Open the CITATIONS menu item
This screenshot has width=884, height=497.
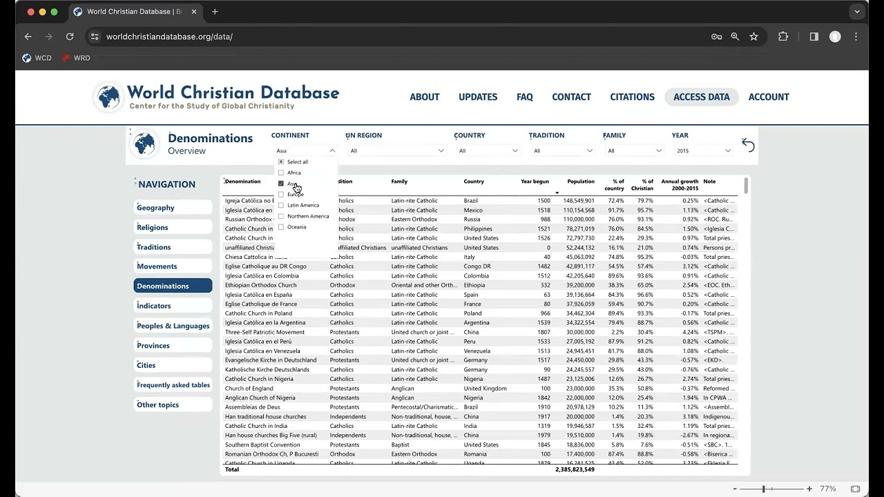tap(632, 97)
